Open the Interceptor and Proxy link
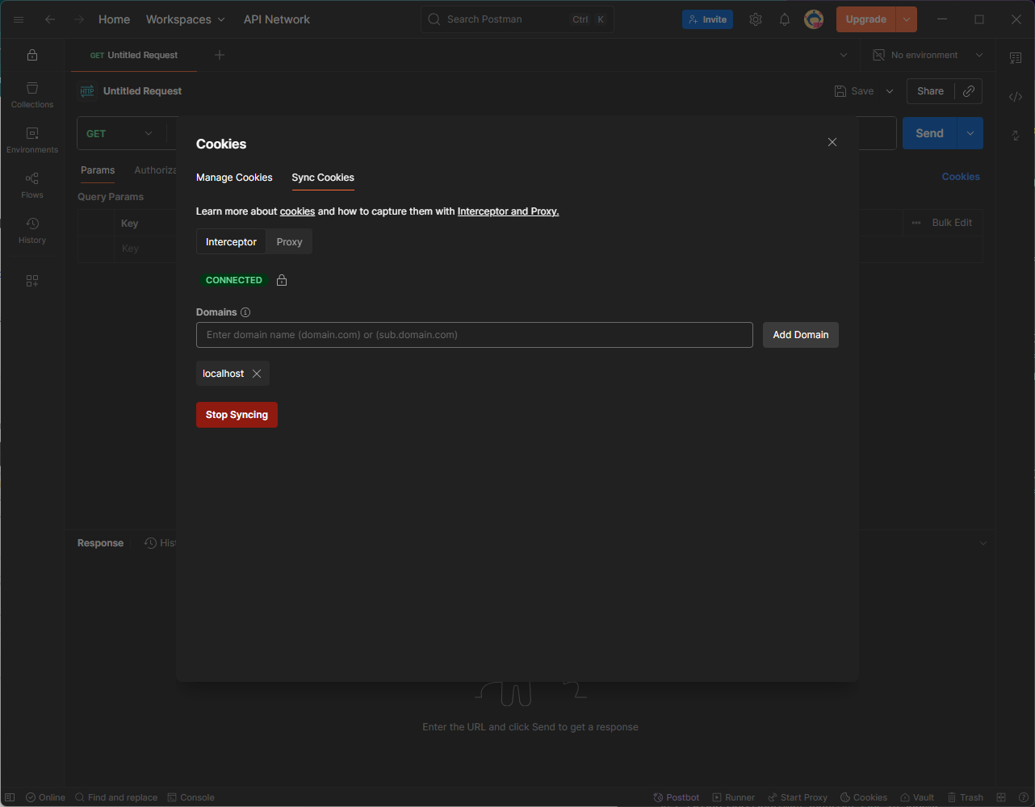 [x=508, y=211]
